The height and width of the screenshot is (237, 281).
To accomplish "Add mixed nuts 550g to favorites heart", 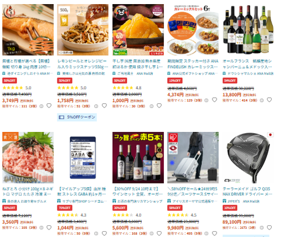I will point(104,106).
